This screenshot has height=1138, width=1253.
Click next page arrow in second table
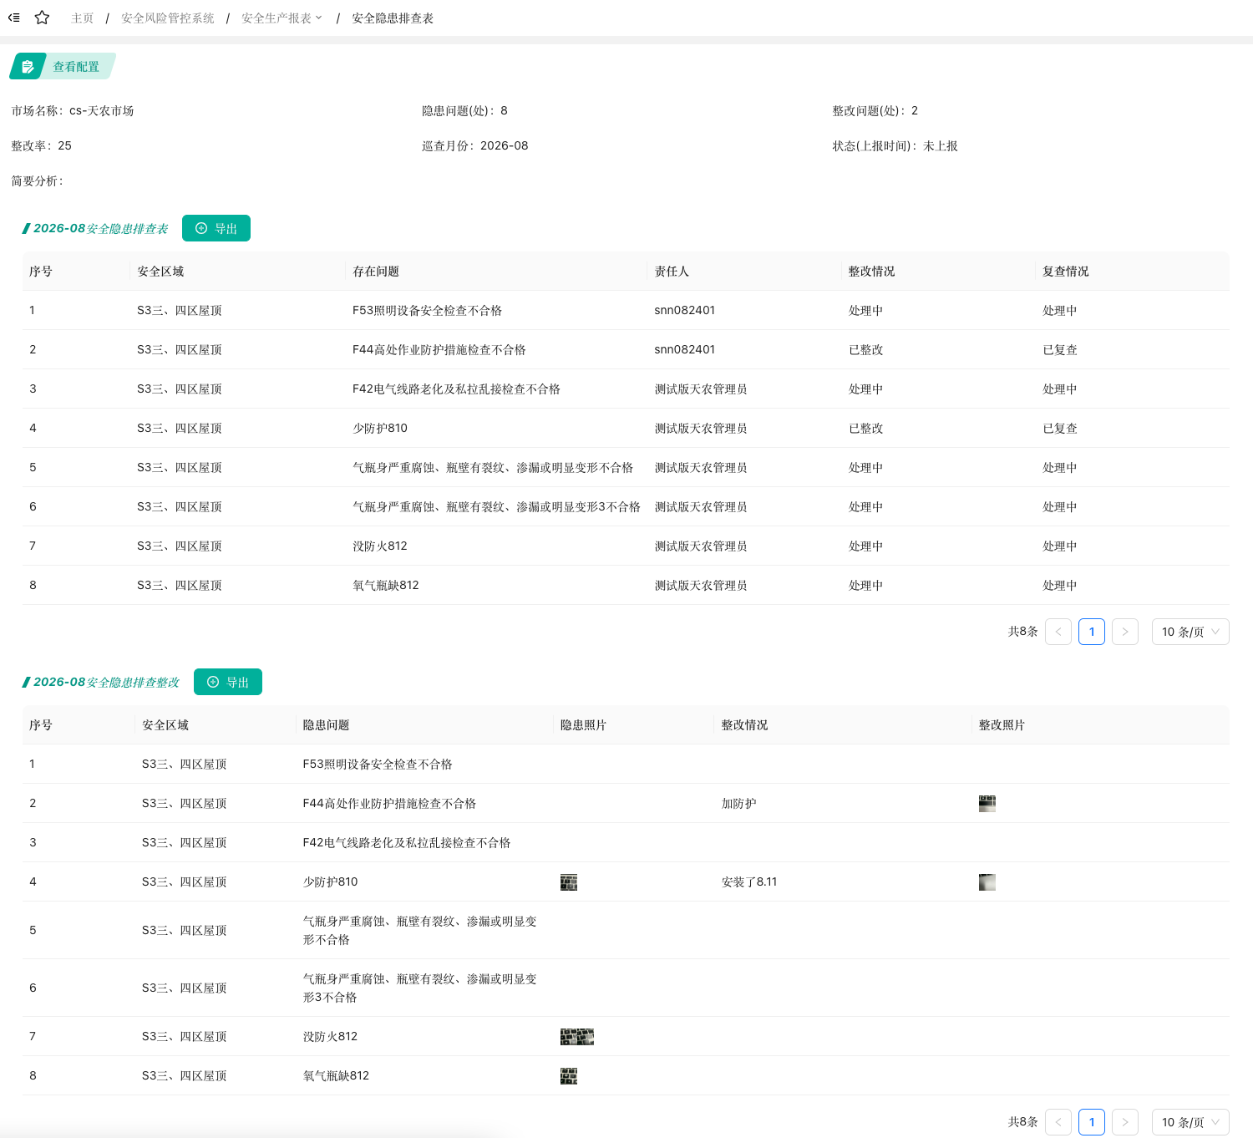tap(1125, 1122)
